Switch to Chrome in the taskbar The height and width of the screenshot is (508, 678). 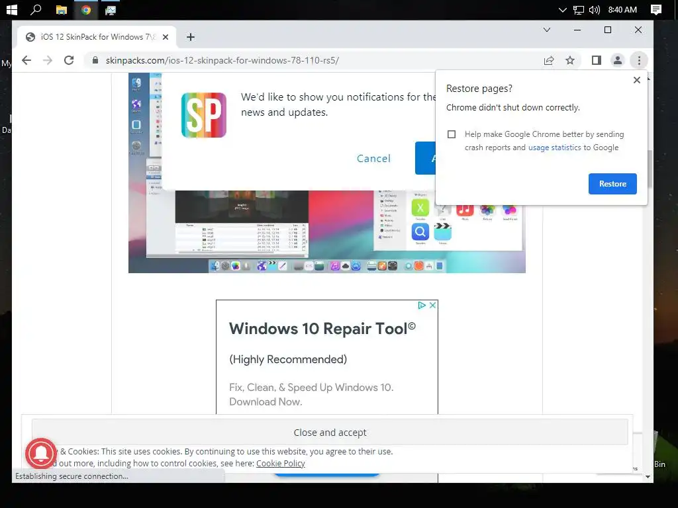coord(86,10)
